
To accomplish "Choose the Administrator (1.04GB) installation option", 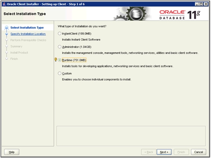I will [x=60, y=47].
